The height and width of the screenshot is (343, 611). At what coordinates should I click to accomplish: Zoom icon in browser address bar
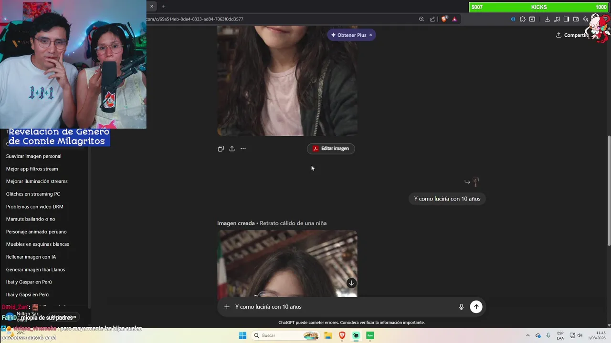coord(421,19)
